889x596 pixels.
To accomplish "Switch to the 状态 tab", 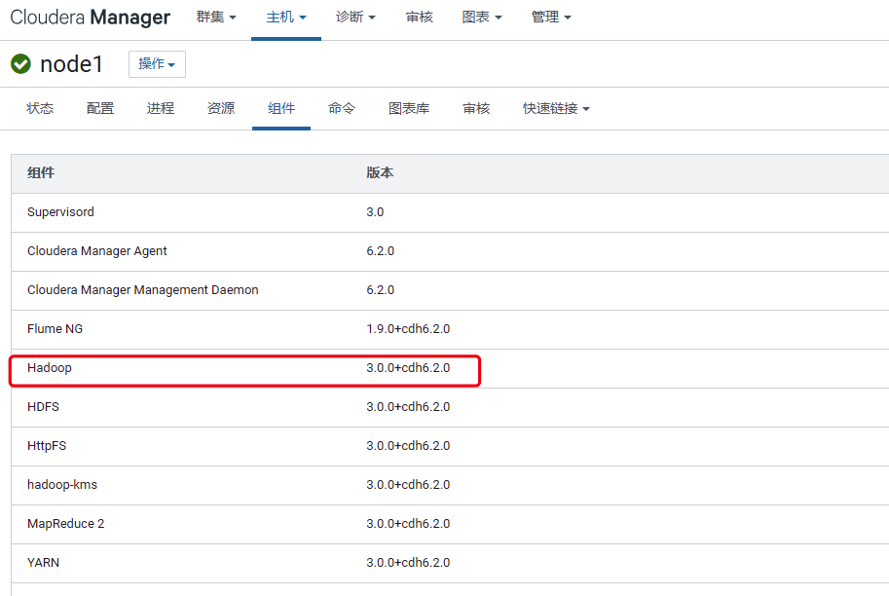I will pos(40,108).
